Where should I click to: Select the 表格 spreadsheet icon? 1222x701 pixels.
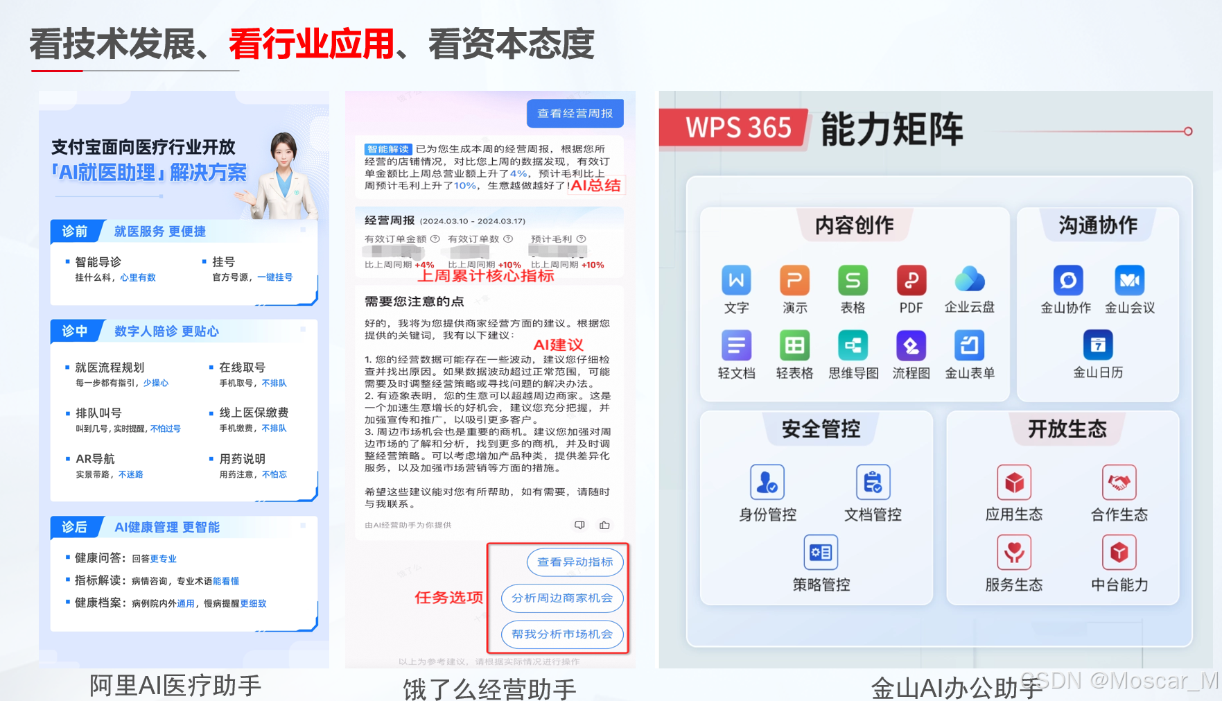click(853, 280)
